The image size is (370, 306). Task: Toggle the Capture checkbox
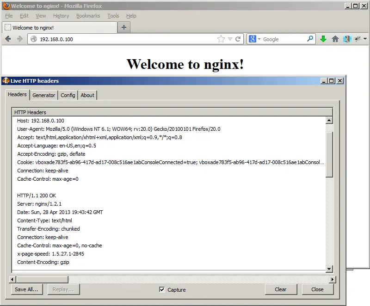(x=162, y=289)
